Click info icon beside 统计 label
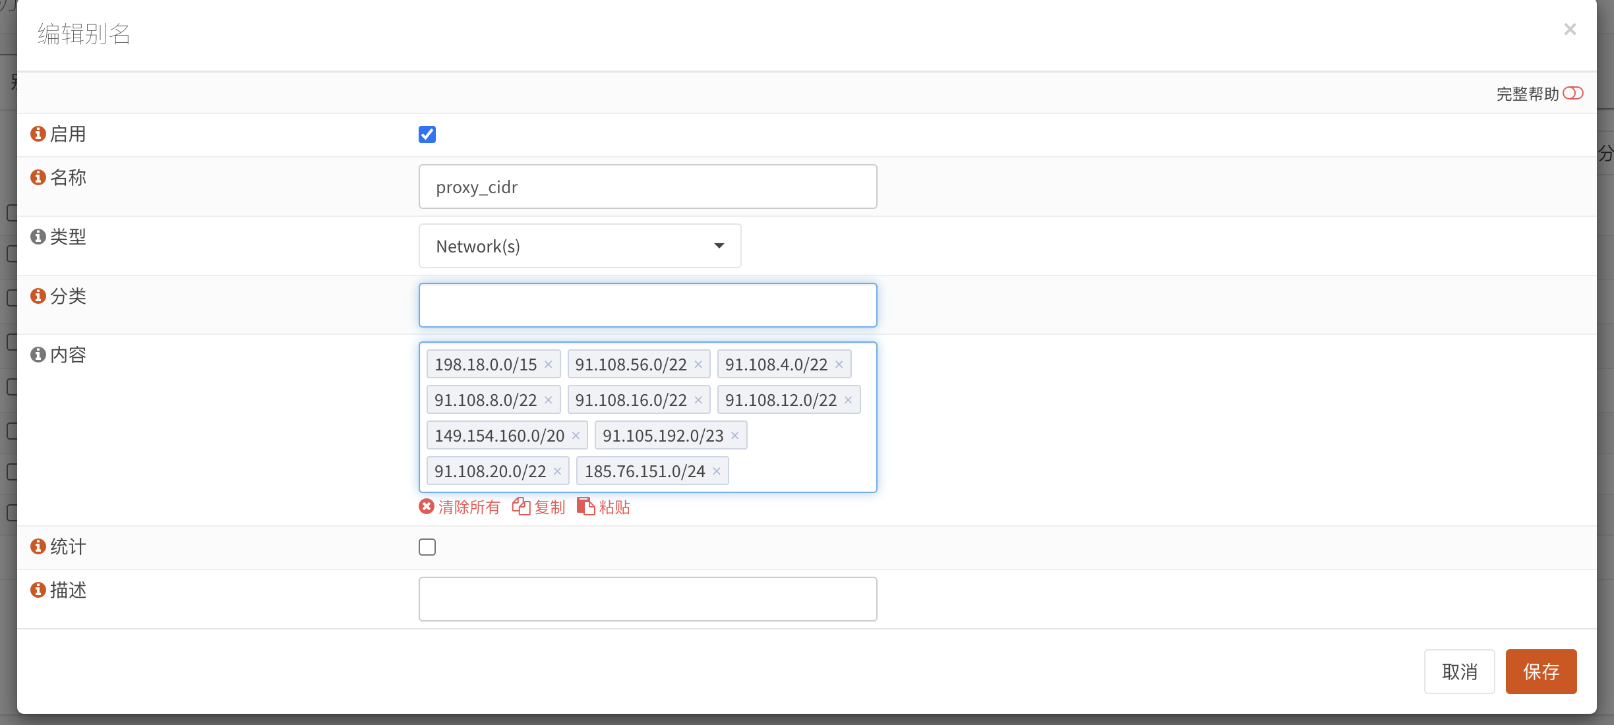This screenshot has height=725, width=1614. (x=38, y=546)
